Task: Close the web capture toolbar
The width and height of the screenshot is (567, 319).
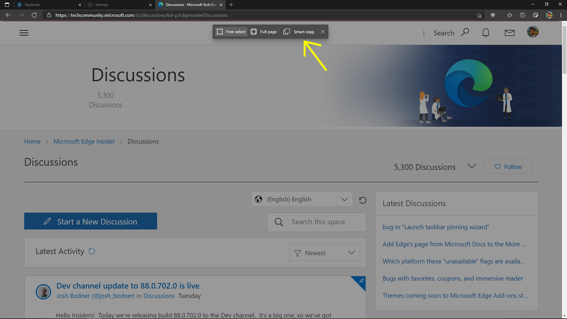Action: (x=322, y=32)
